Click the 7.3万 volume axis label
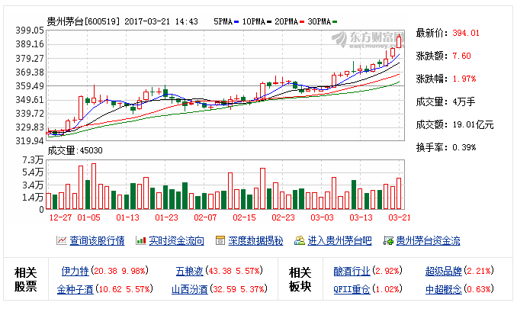 coord(33,160)
